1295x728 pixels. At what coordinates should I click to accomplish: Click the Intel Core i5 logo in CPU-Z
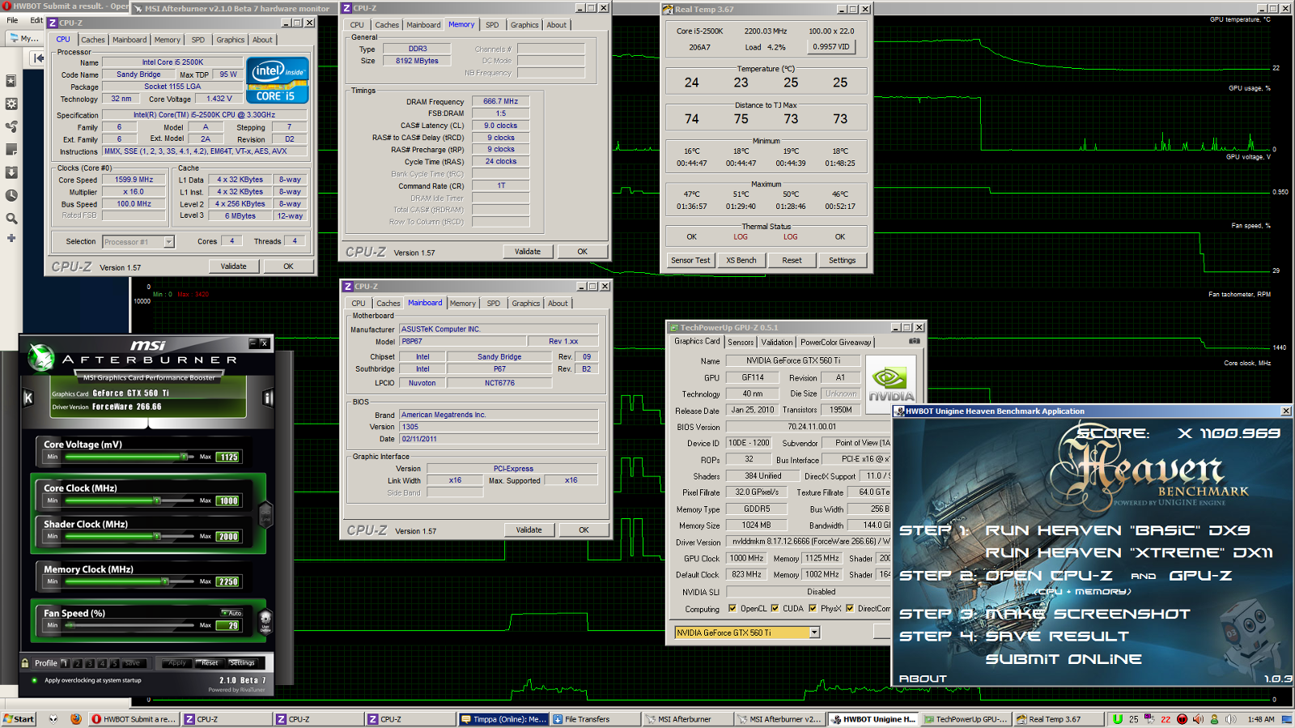pyautogui.click(x=277, y=79)
